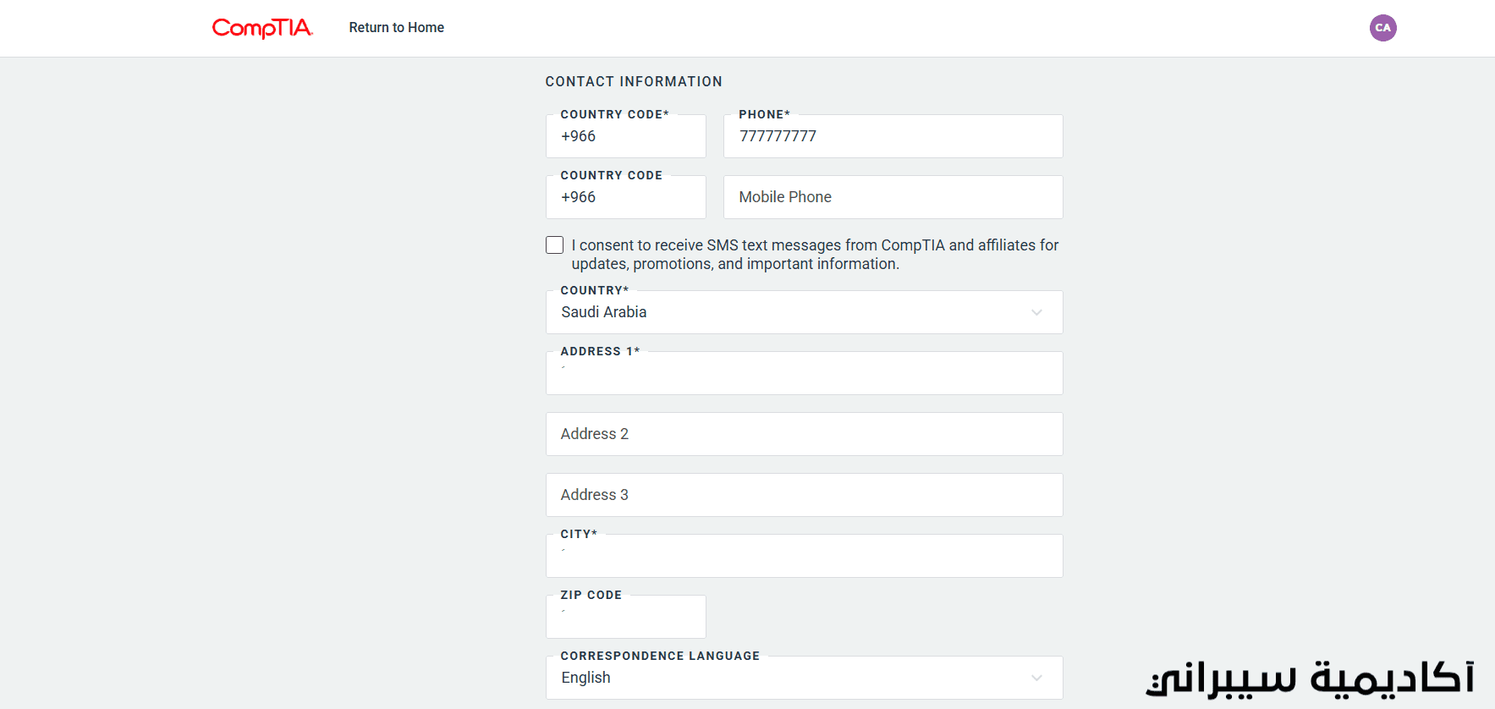This screenshot has width=1495, height=709.
Task: Open the Correspondence Language dropdown
Action: pyautogui.click(x=804, y=678)
